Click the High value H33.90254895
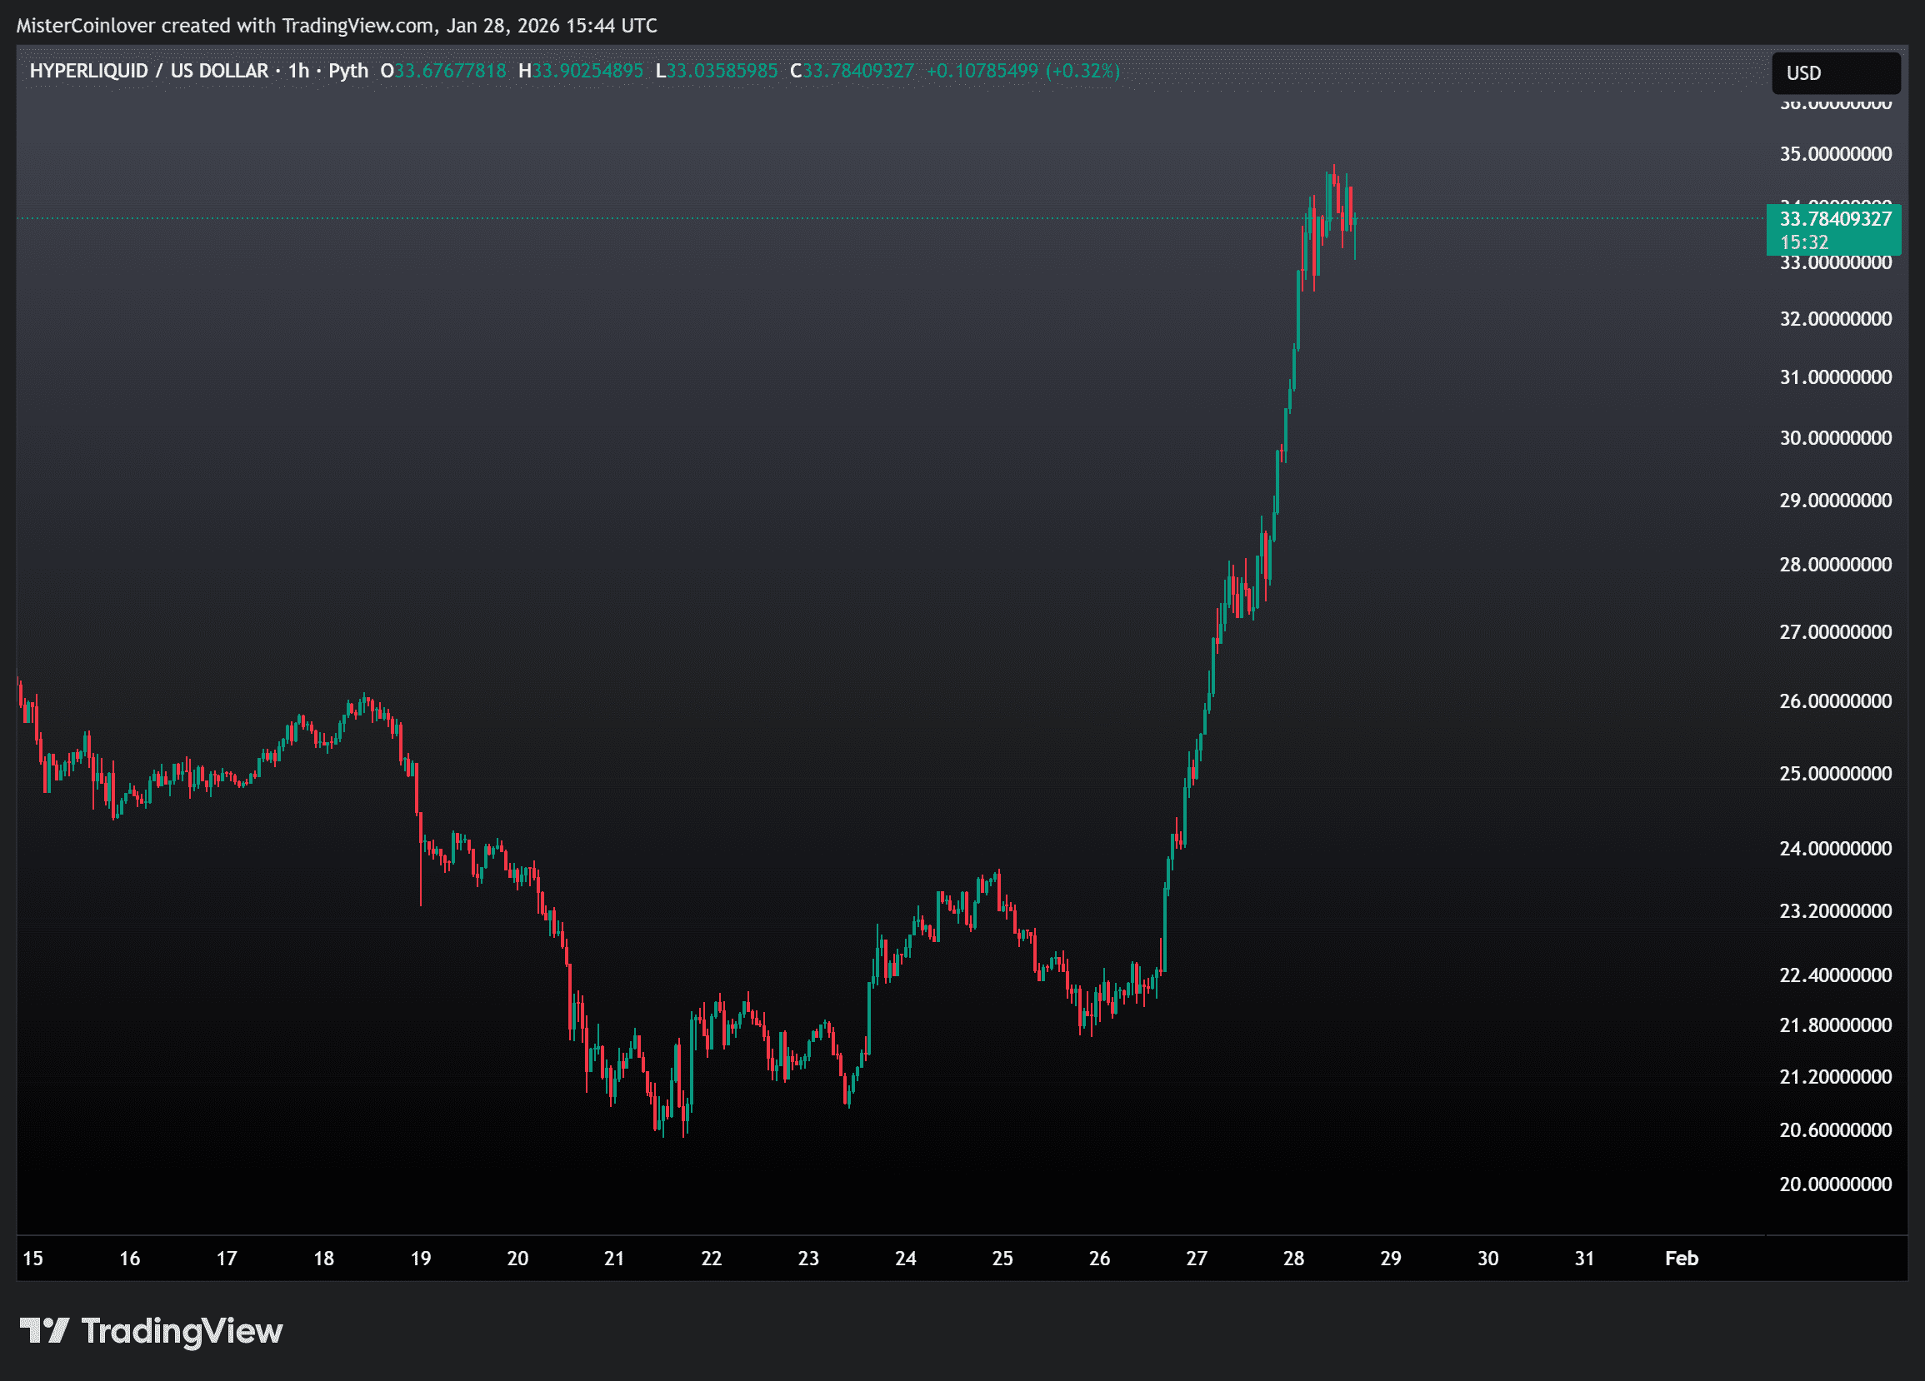Screen dimensions: 1925x1381 click(581, 71)
